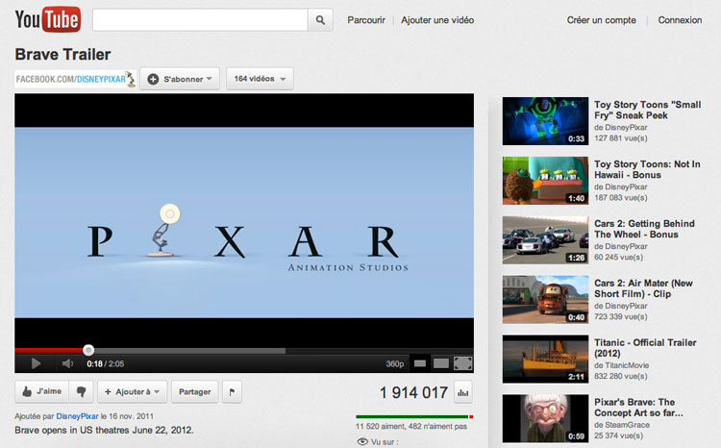This screenshot has width=721, height=448.
Task: Open the 360p quality menu
Action: (395, 363)
